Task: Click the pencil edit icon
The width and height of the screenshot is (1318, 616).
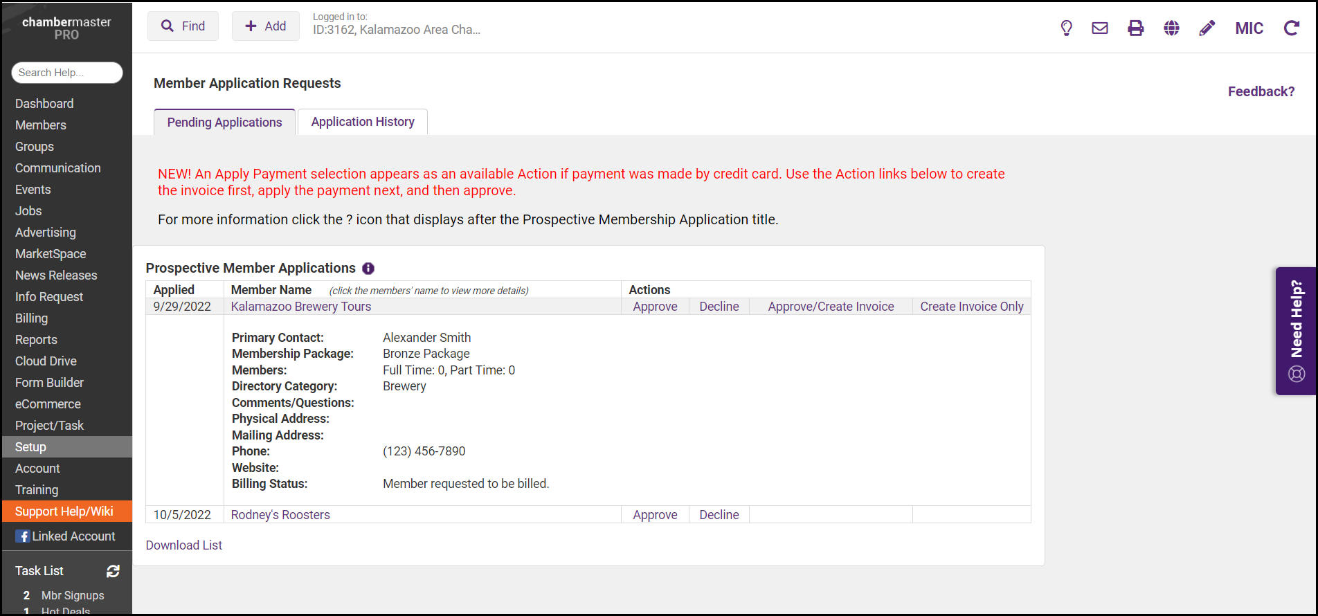Action: [1207, 28]
